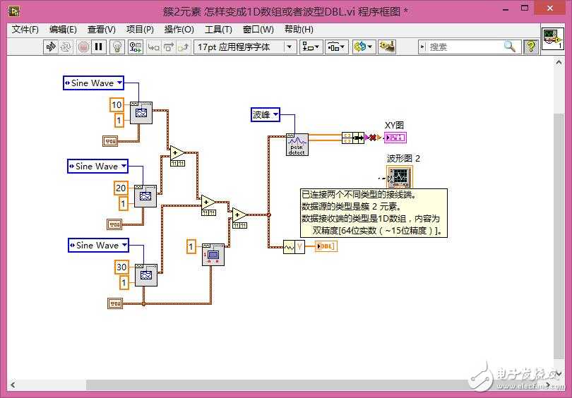
Task: Open the 查看(V) menu
Action: pyautogui.click(x=102, y=30)
